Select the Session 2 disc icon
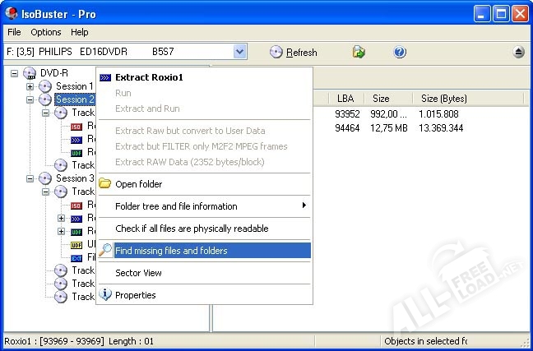The width and height of the screenshot is (533, 351). point(45,99)
